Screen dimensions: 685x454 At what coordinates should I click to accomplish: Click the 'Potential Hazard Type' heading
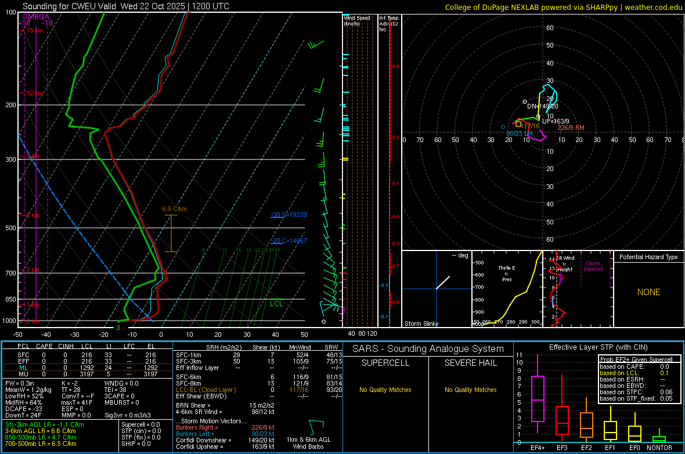(x=648, y=257)
